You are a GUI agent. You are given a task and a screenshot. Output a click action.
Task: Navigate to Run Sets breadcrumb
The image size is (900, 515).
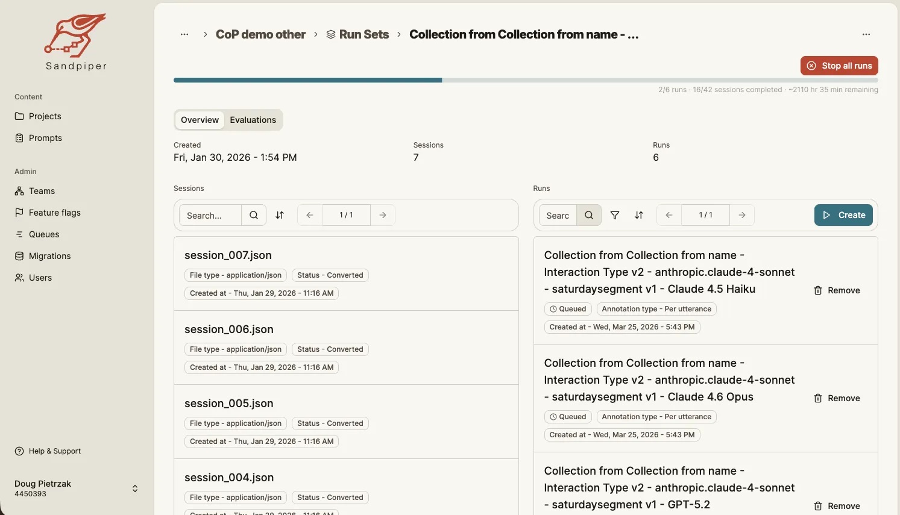click(x=357, y=34)
